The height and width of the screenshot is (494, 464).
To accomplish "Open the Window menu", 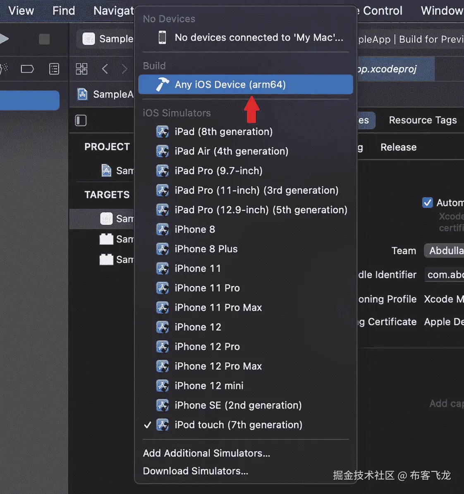I will tap(442, 11).
